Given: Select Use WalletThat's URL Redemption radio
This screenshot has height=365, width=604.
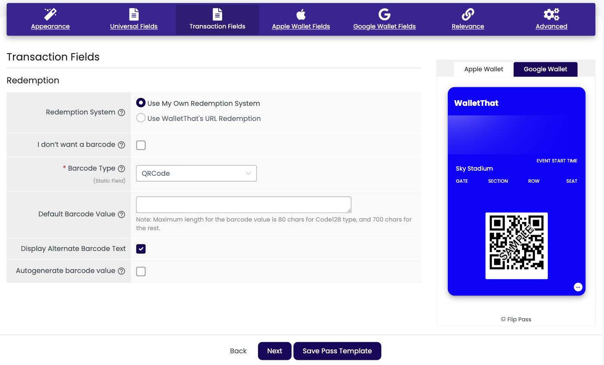Looking at the screenshot, I should point(141,117).
